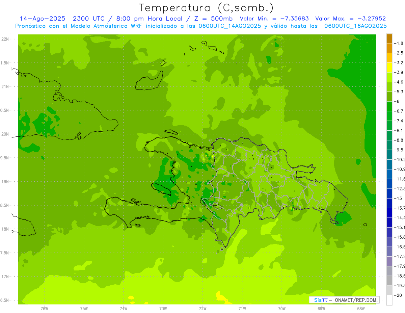This screenshot has height=313, width=405.
Task: Click the yellow swatch between -3.2 and -3.9
Action: pos(389,68)
